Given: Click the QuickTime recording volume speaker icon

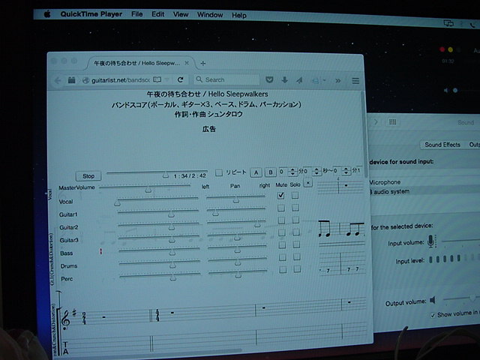Looking at the screenshot, I should 445,90.
